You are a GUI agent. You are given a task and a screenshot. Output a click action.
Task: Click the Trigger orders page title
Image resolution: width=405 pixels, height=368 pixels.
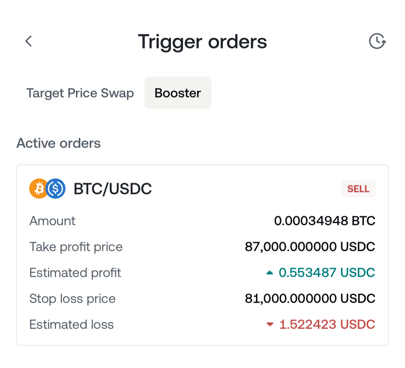point(202,42)
